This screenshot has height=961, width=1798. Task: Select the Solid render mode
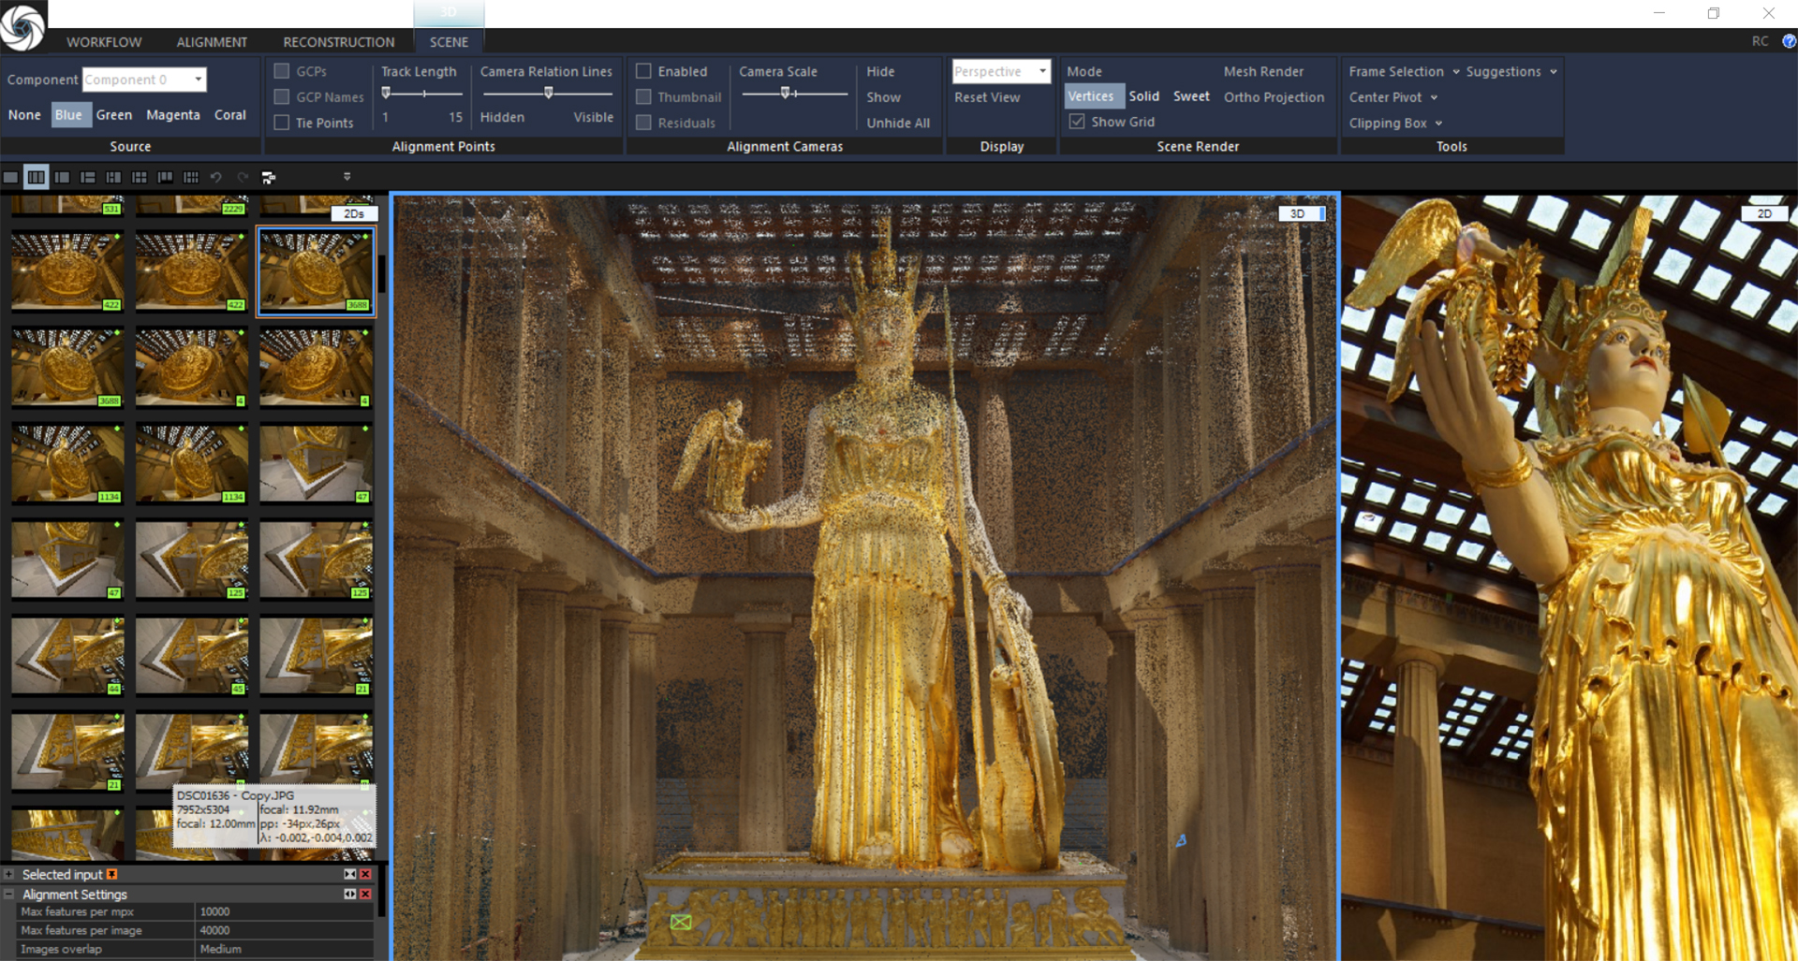click(1143, 96)
